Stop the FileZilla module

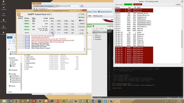click(x=52, y=27)
